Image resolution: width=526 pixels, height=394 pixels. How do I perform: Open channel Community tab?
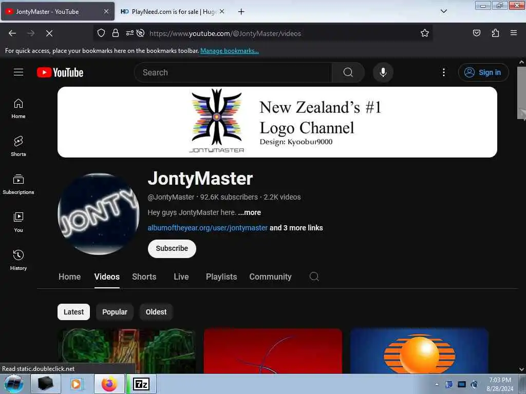coord(270,277)
